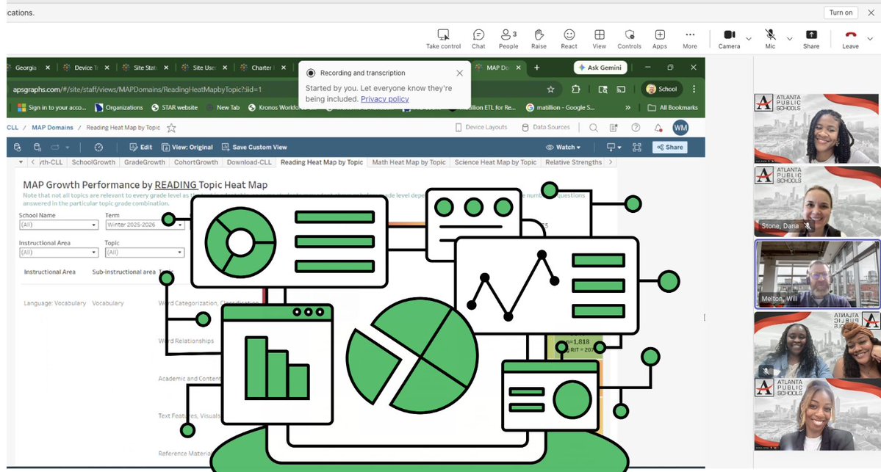Open the School profile button
Image resolution: width=881 pixels, height=472 pixels.
point(662,90)
